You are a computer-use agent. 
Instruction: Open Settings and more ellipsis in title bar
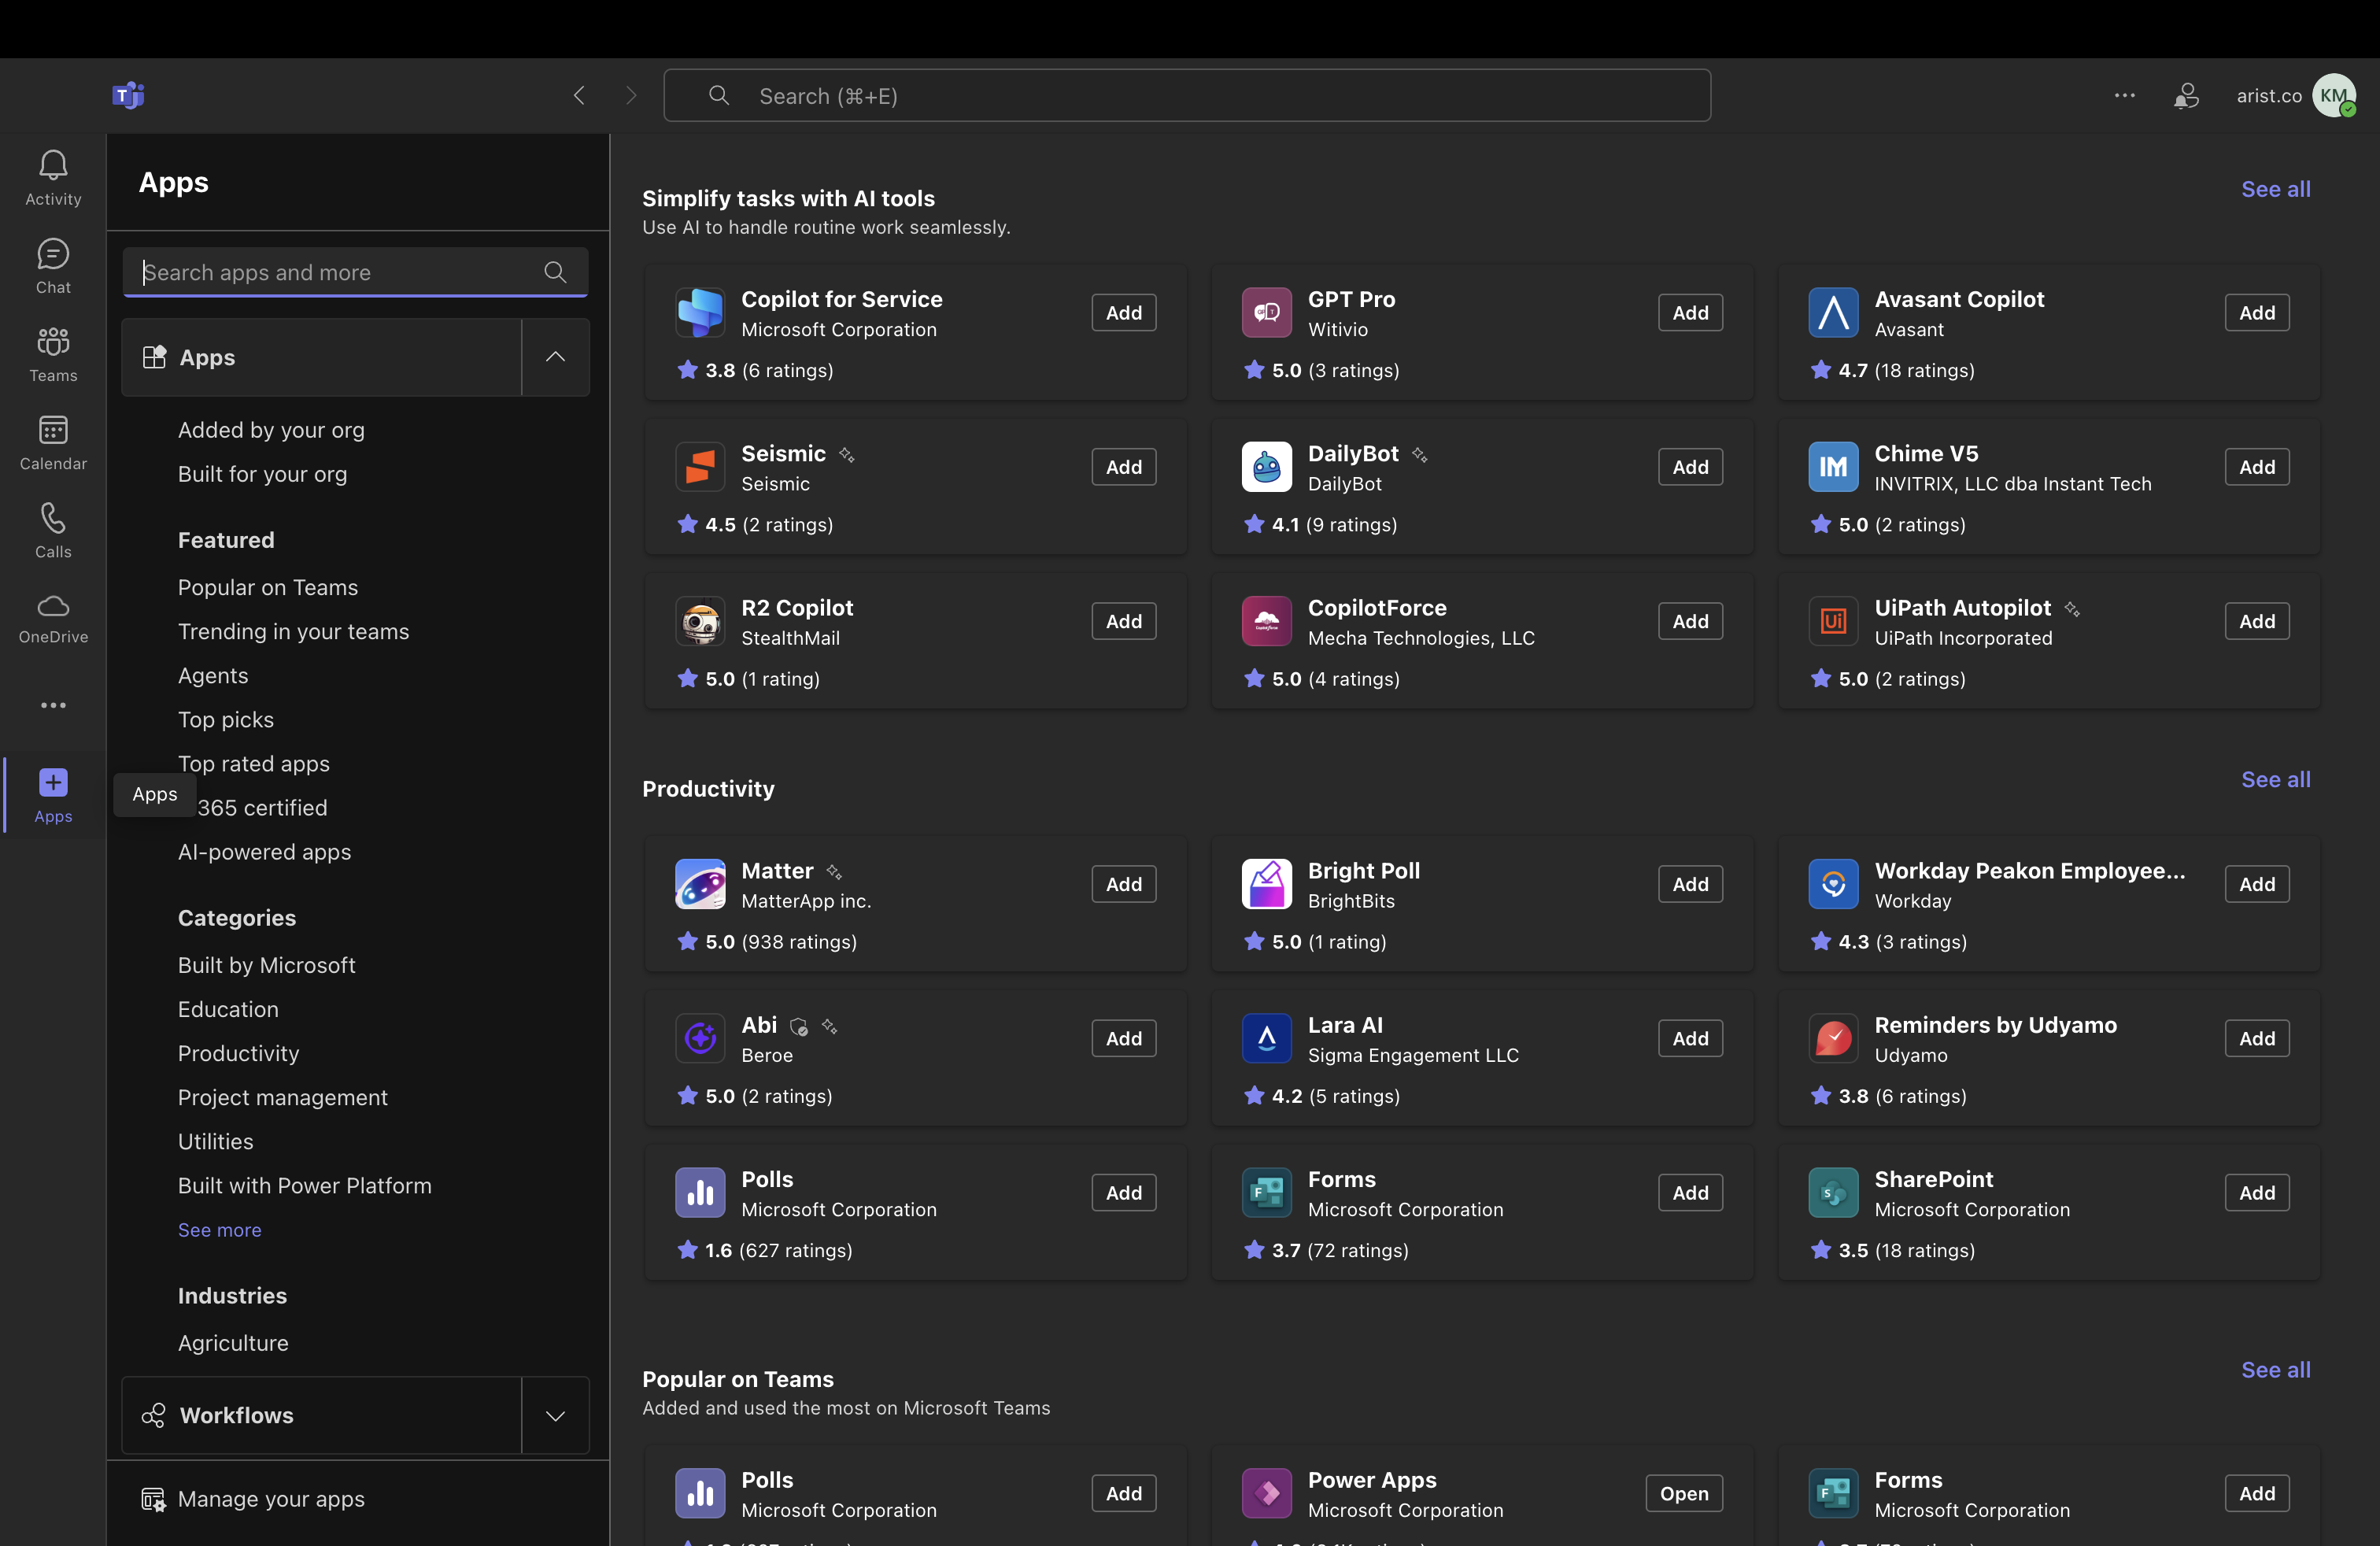click(x=2125, y=95)
